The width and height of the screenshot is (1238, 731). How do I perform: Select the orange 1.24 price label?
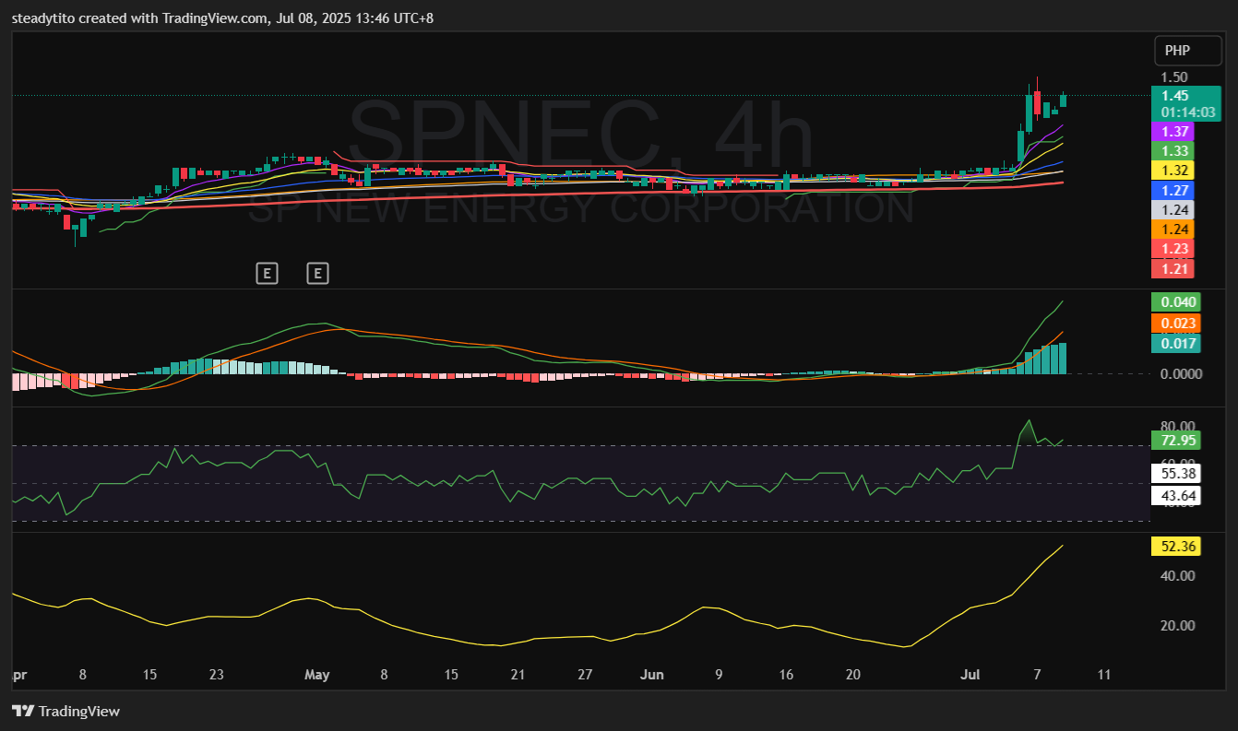pos(1173,230)
